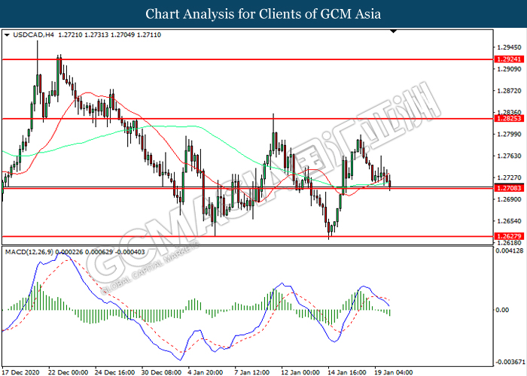The image size is (527, 376).
Task: Click the OHLC values 1.27210 1.27313 1.27049 1.27110
Action: point(110,35)
